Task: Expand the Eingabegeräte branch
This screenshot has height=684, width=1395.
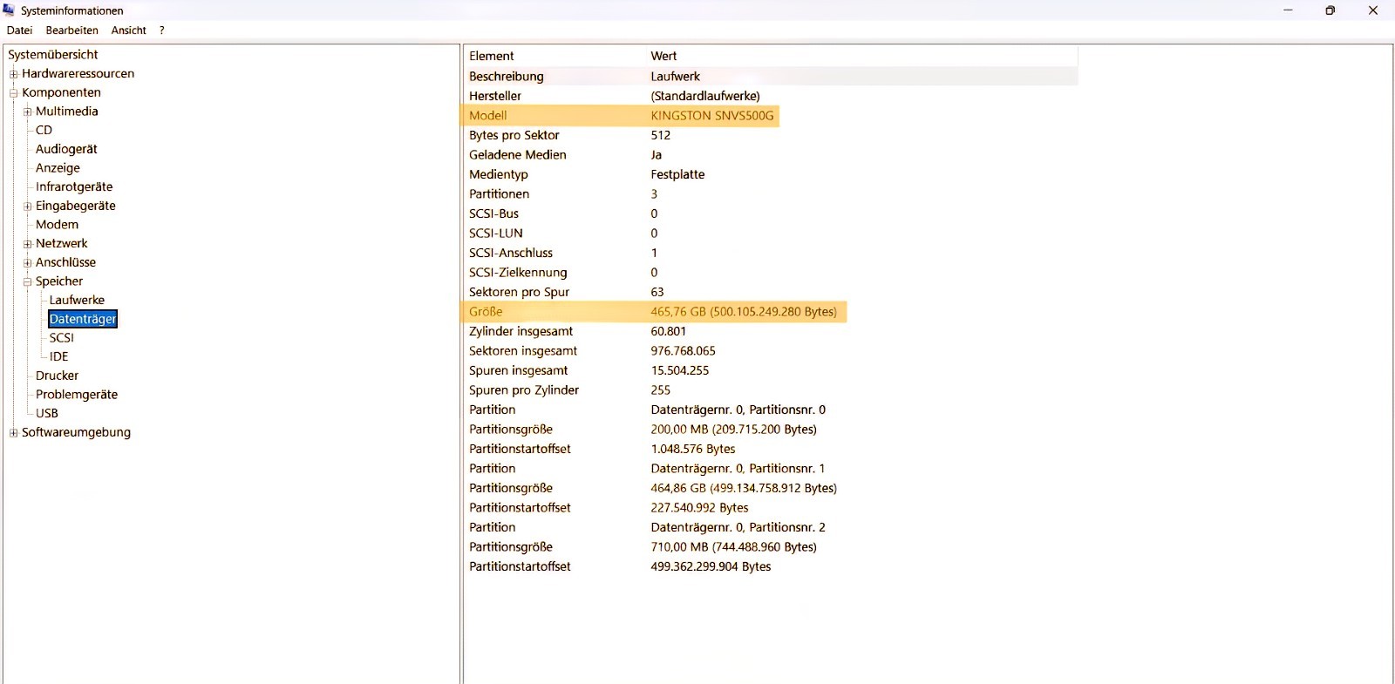Action: pos(27,207)
